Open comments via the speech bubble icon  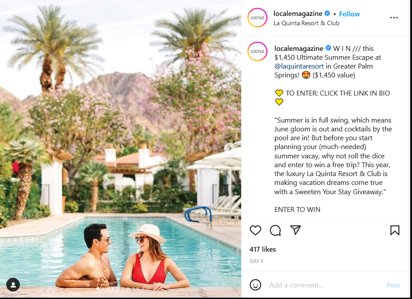pos(275,230)
